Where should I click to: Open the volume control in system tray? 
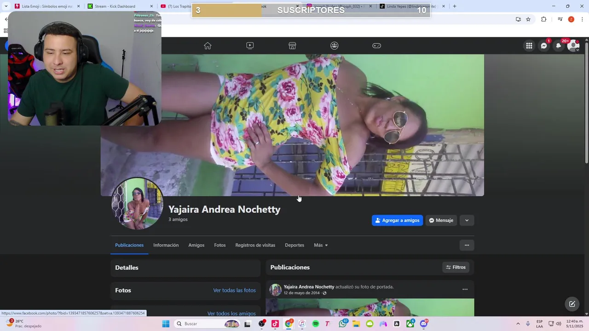coord(559,324)
